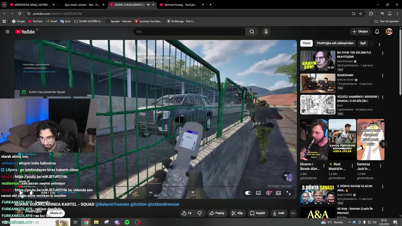Enter fullscreen in video player
The width and height of the screenshot is (402, 226).
(x=289, y=193)
